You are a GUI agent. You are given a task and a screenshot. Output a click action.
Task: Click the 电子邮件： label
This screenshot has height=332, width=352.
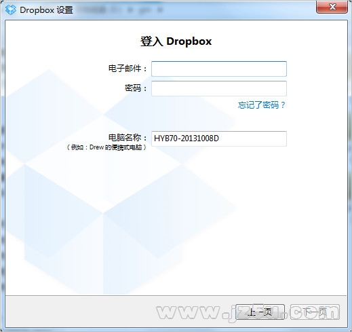128,69
